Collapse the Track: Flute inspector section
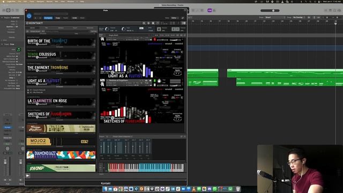The width and height of the screenshot is (343, 193). pyautogui.click(x=2, y=44)
